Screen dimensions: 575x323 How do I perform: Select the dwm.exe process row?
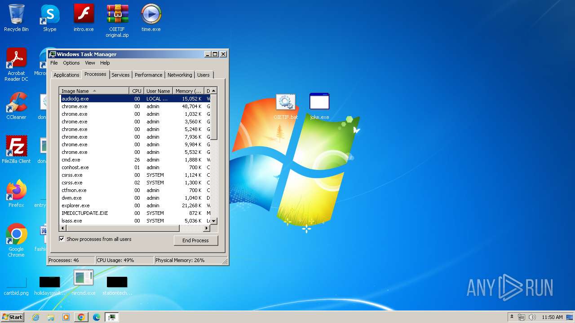tap(135, 198)
